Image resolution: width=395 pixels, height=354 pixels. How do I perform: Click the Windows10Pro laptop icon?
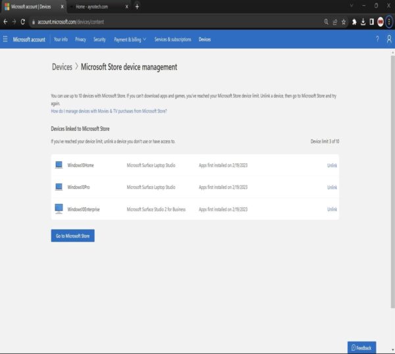(59, 187)
